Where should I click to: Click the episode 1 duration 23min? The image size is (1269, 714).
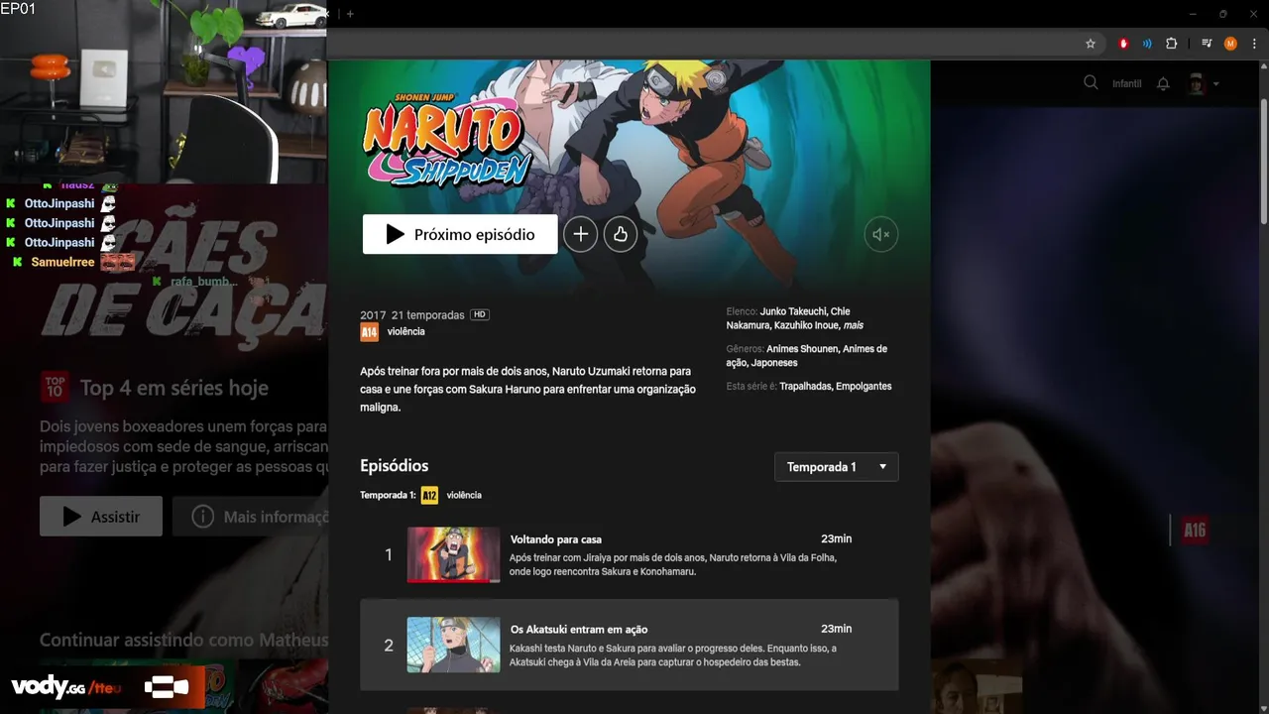[837, 539]
